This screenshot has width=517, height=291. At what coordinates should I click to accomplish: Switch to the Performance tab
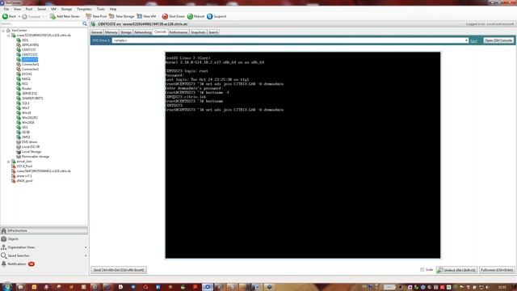tap(179, 32)
